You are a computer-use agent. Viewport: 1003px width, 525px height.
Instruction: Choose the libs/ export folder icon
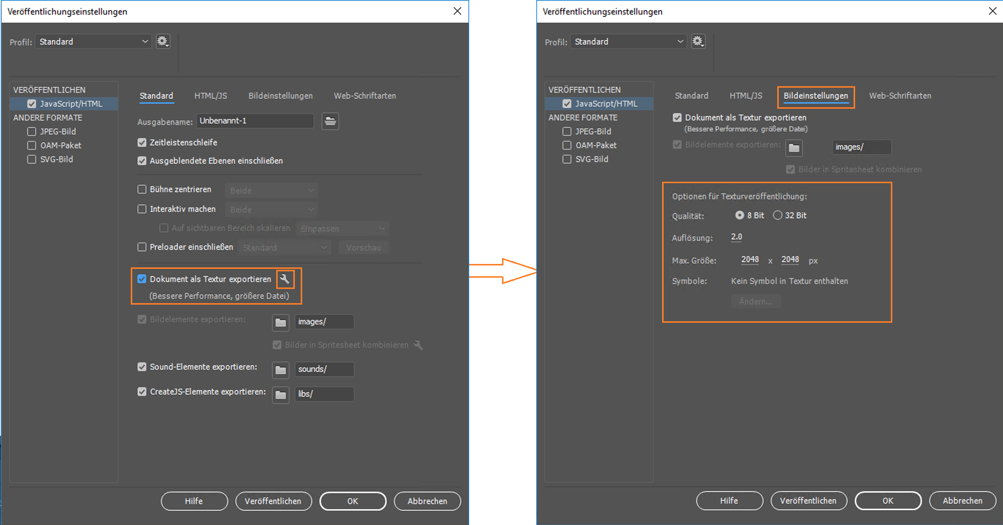point(281,394)
